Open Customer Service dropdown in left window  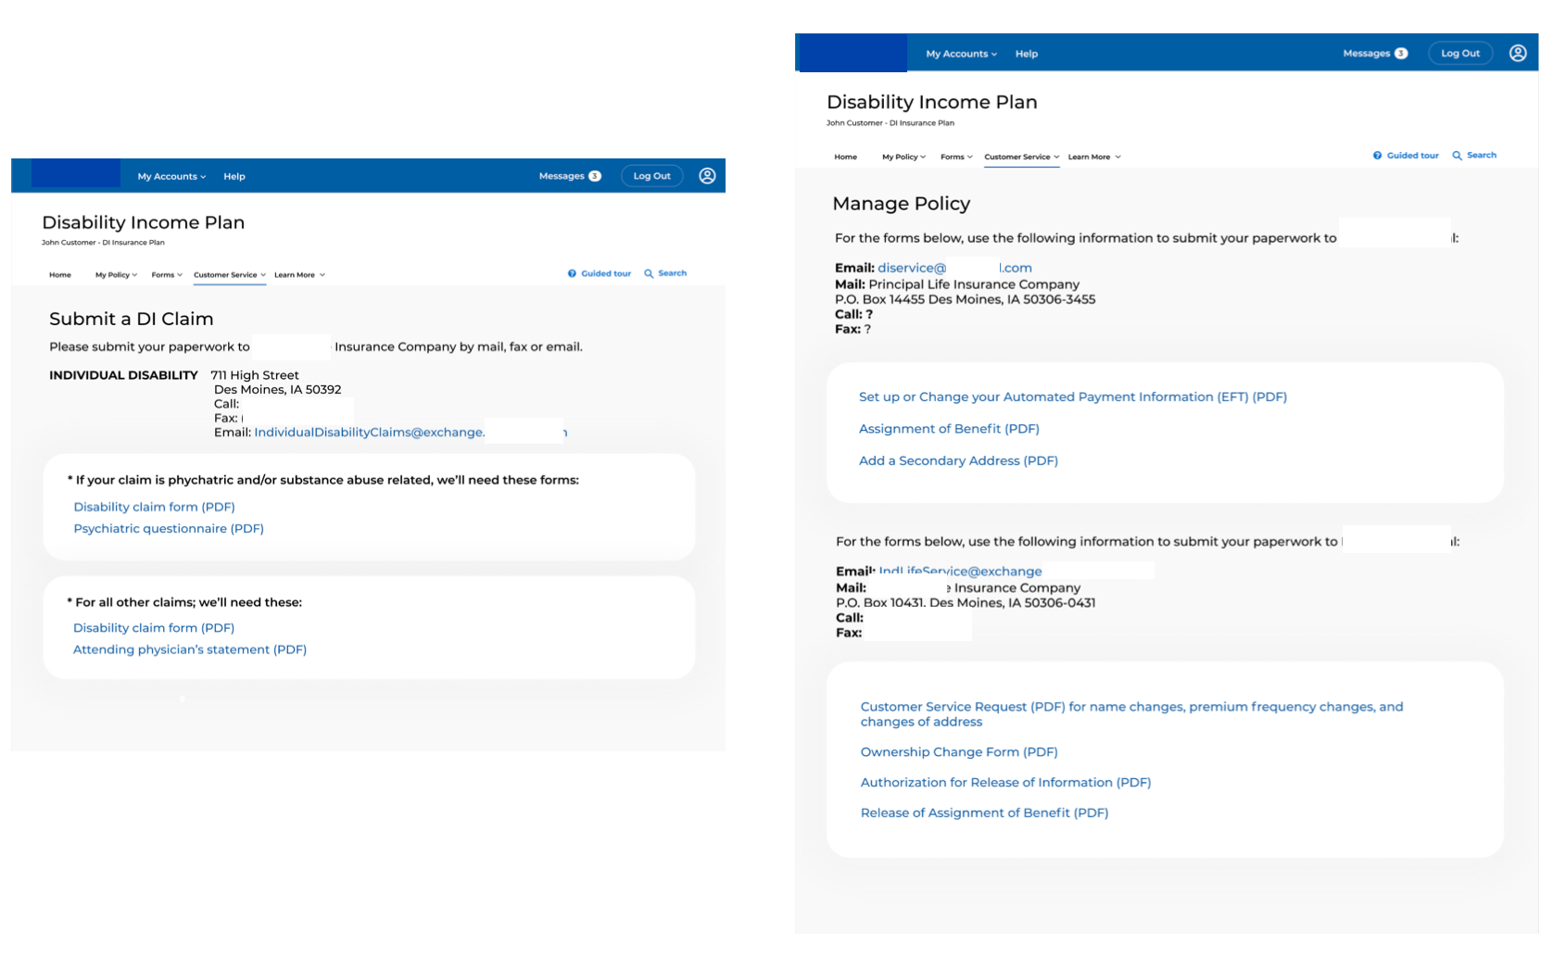coord(230,275)
